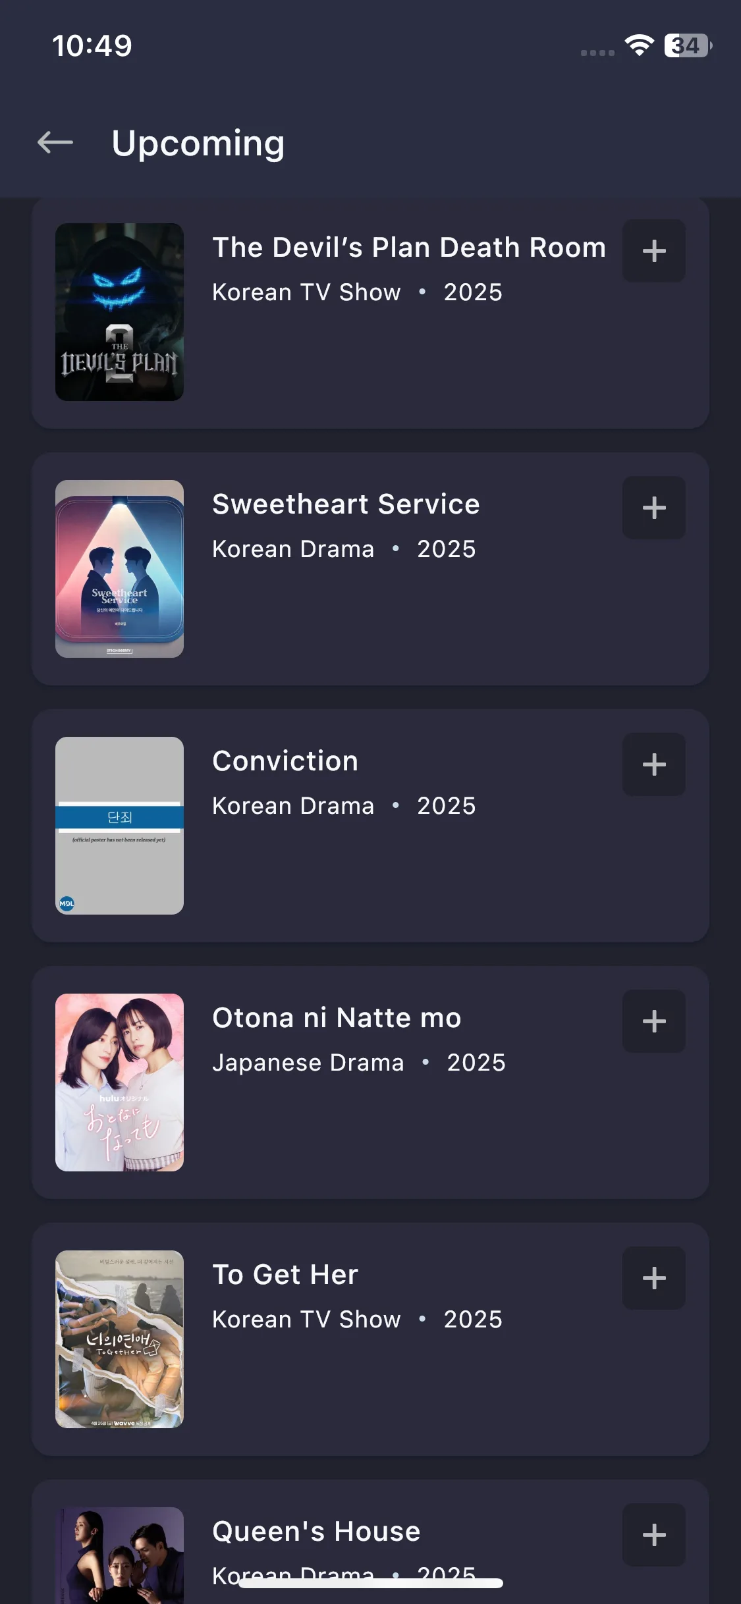741x1604 pixels.
Task: Open the Queen's House title
Action: click(x=316, y=1532)
